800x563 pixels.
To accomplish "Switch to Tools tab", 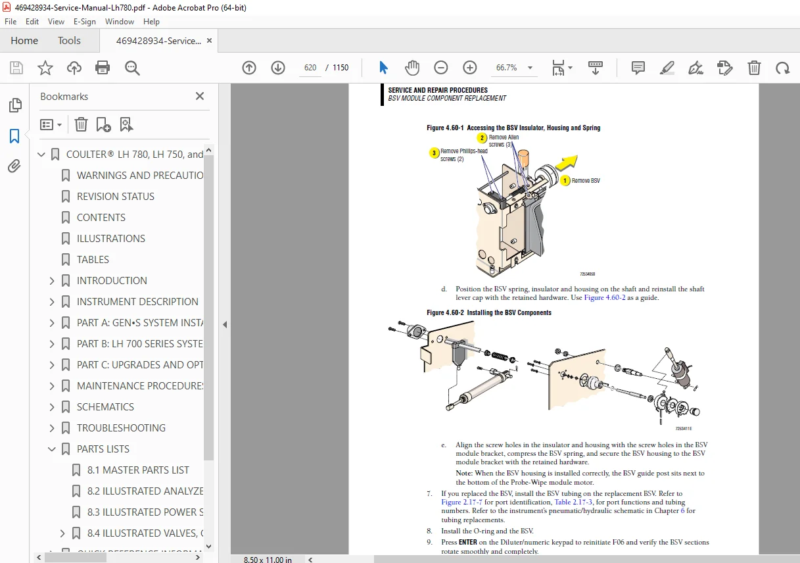I will [x=69, y=41].
